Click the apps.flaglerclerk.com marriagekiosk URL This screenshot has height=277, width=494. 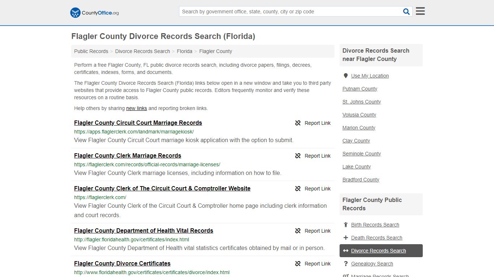click(x=134, y=132)
